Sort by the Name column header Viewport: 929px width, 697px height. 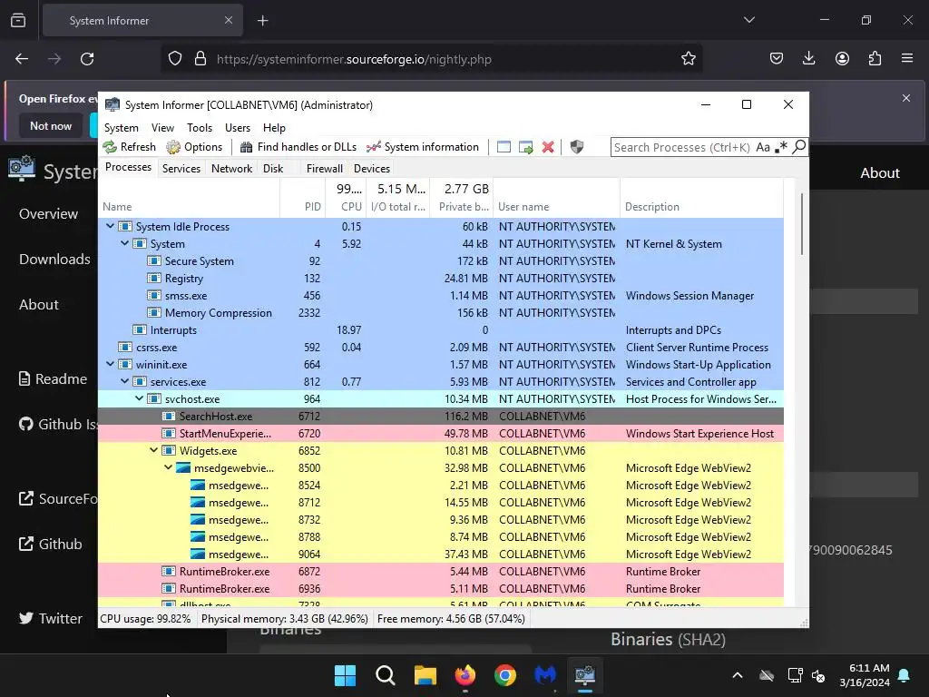(189, 197)
